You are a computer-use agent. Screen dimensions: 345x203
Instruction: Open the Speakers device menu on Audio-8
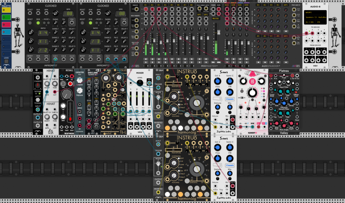click(x=315, y=18)
